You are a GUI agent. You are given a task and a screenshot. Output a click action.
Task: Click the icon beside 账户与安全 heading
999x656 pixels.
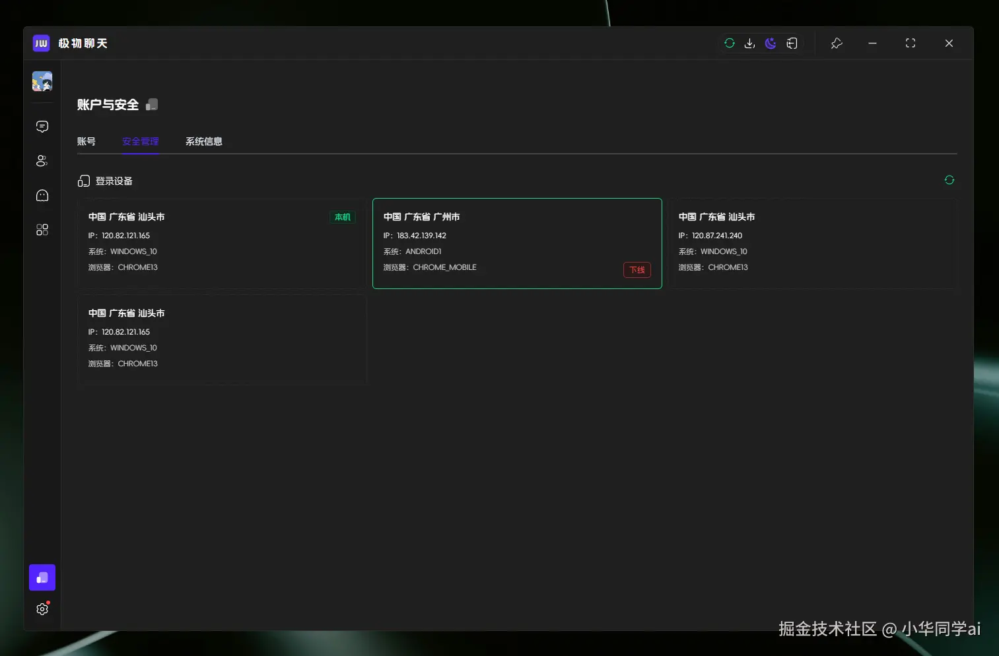(x=152, y=104)
